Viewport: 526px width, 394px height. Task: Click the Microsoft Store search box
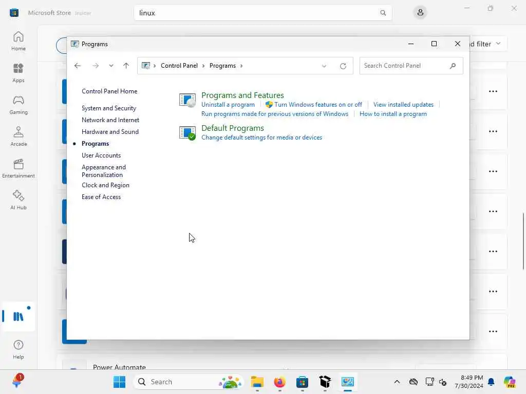pos(262,13)
